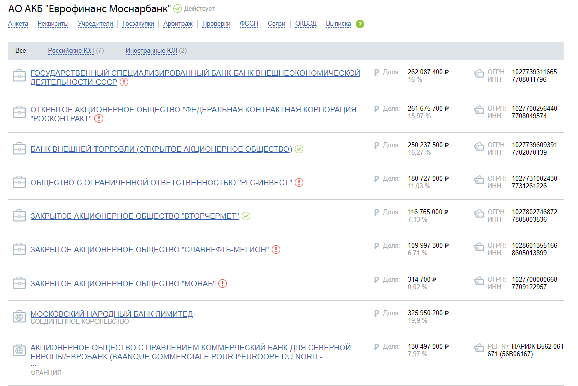The image size is (578, 386).
Task: Click ИНН value 7702070139
Action: [529, 152]
